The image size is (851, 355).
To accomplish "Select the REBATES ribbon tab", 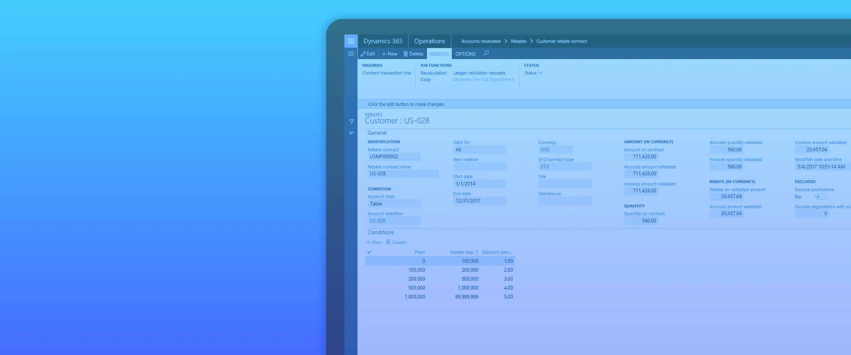I will coord(439,54).
